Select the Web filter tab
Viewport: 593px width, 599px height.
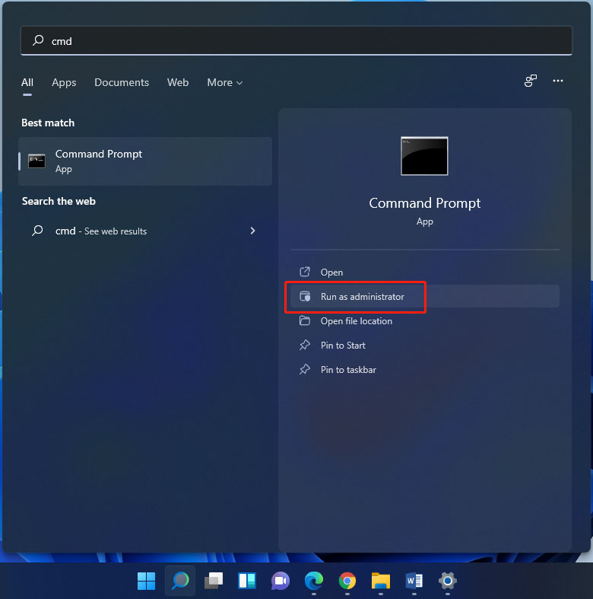click(178, 82)
